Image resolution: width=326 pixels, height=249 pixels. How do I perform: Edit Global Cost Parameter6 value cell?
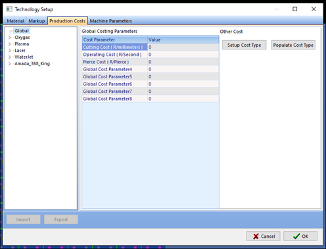[x=183, y=84]
